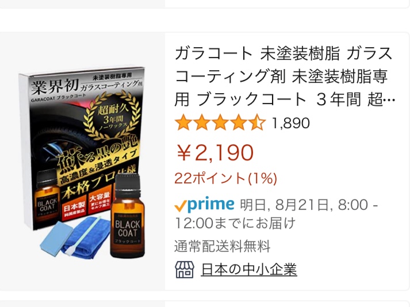Click the first gold rating star

pos(183,122)
